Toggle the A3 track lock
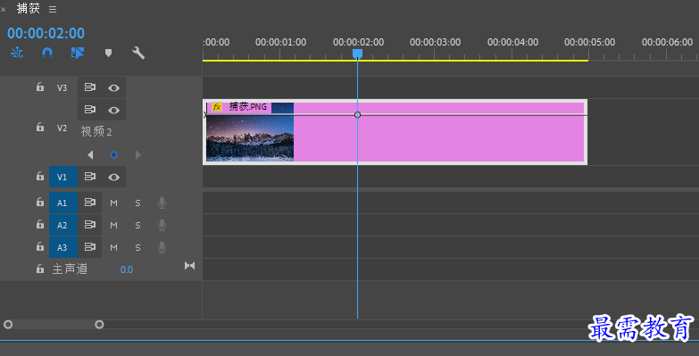 [40, 246]
